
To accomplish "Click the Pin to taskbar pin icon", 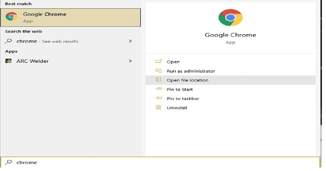I will tap(158, 98).
